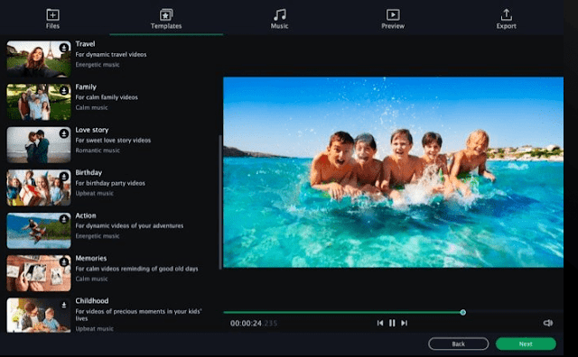
Task: Click the 'Action' template title
Action: coord(86,215)
